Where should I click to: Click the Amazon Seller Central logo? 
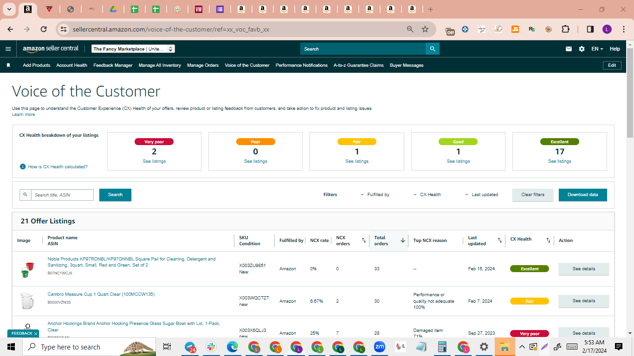[x=51, y=49]
